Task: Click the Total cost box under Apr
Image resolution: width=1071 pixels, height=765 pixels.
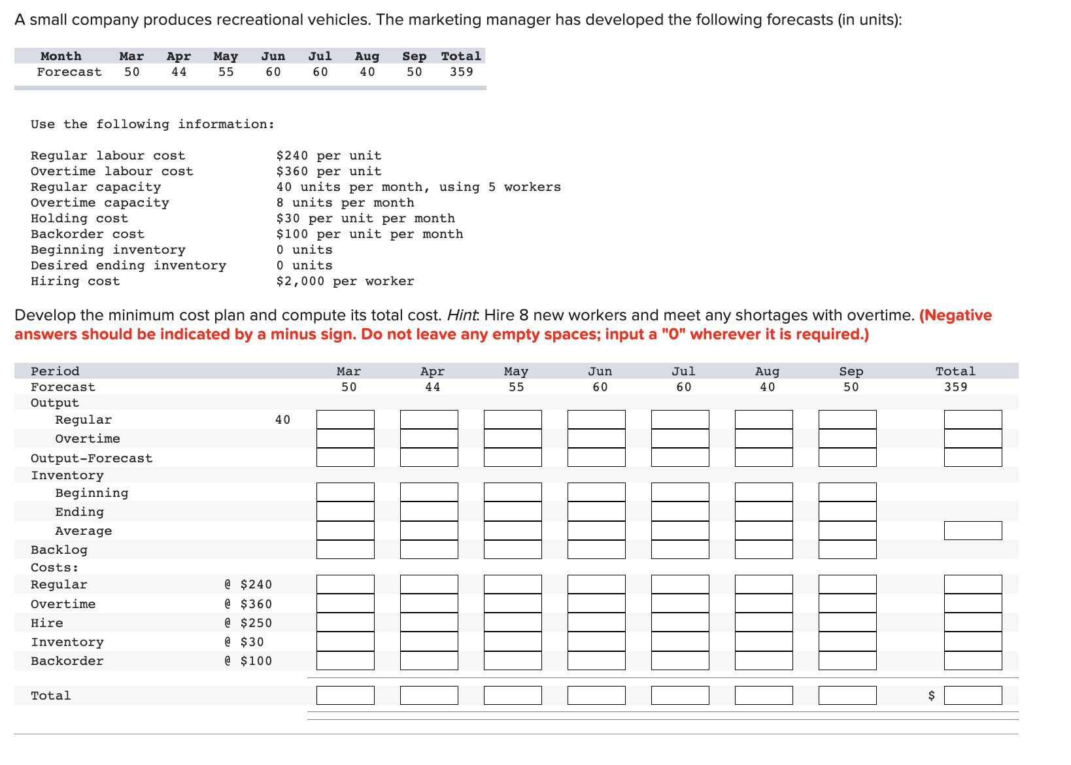Action: tap(429, 694)
